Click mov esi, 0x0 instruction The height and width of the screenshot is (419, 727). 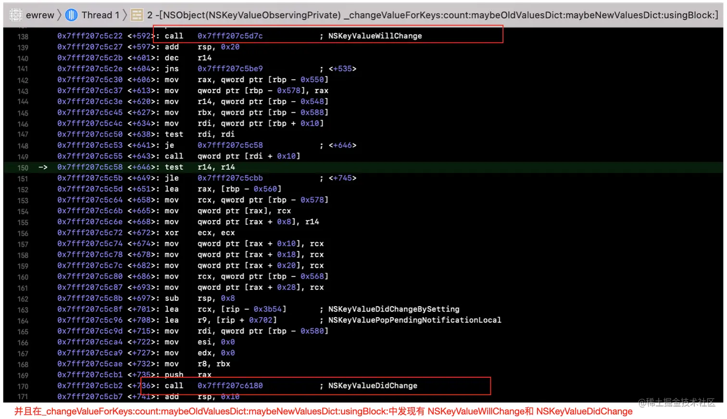tap(200, 342)
